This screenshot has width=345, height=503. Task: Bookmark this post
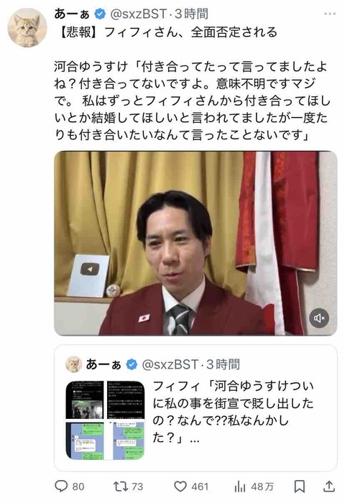point(300,486)
